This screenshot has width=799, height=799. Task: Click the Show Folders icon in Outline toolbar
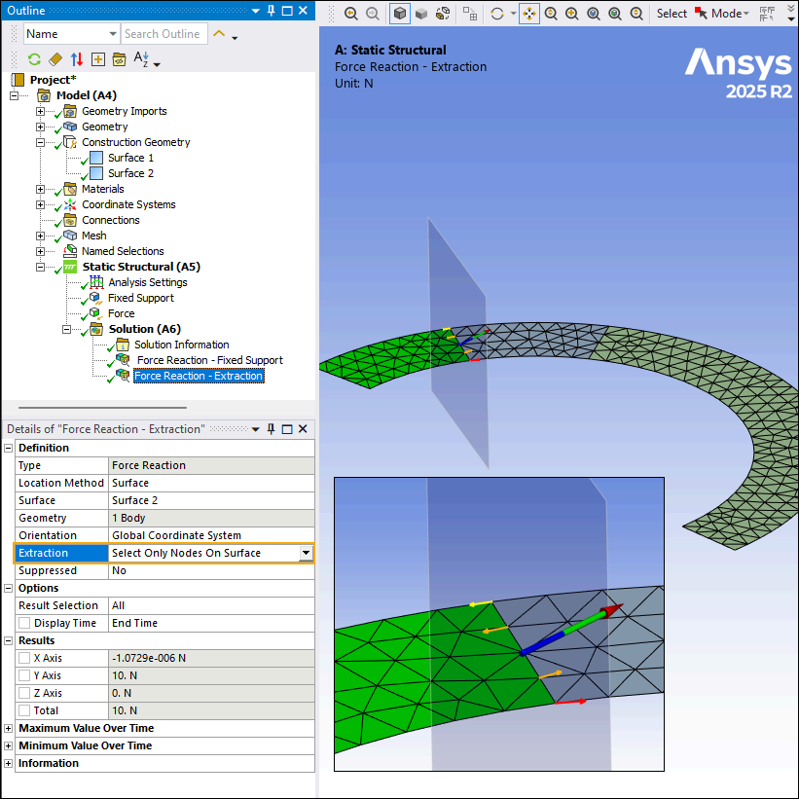coord(120,59)
